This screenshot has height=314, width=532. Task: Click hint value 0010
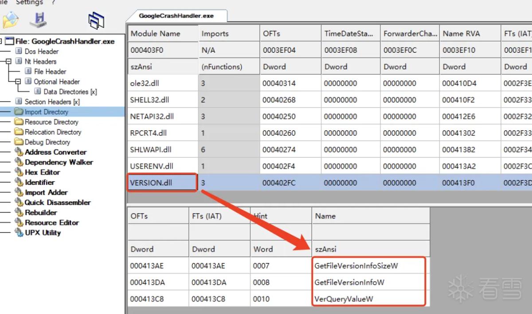coord(261,299)
